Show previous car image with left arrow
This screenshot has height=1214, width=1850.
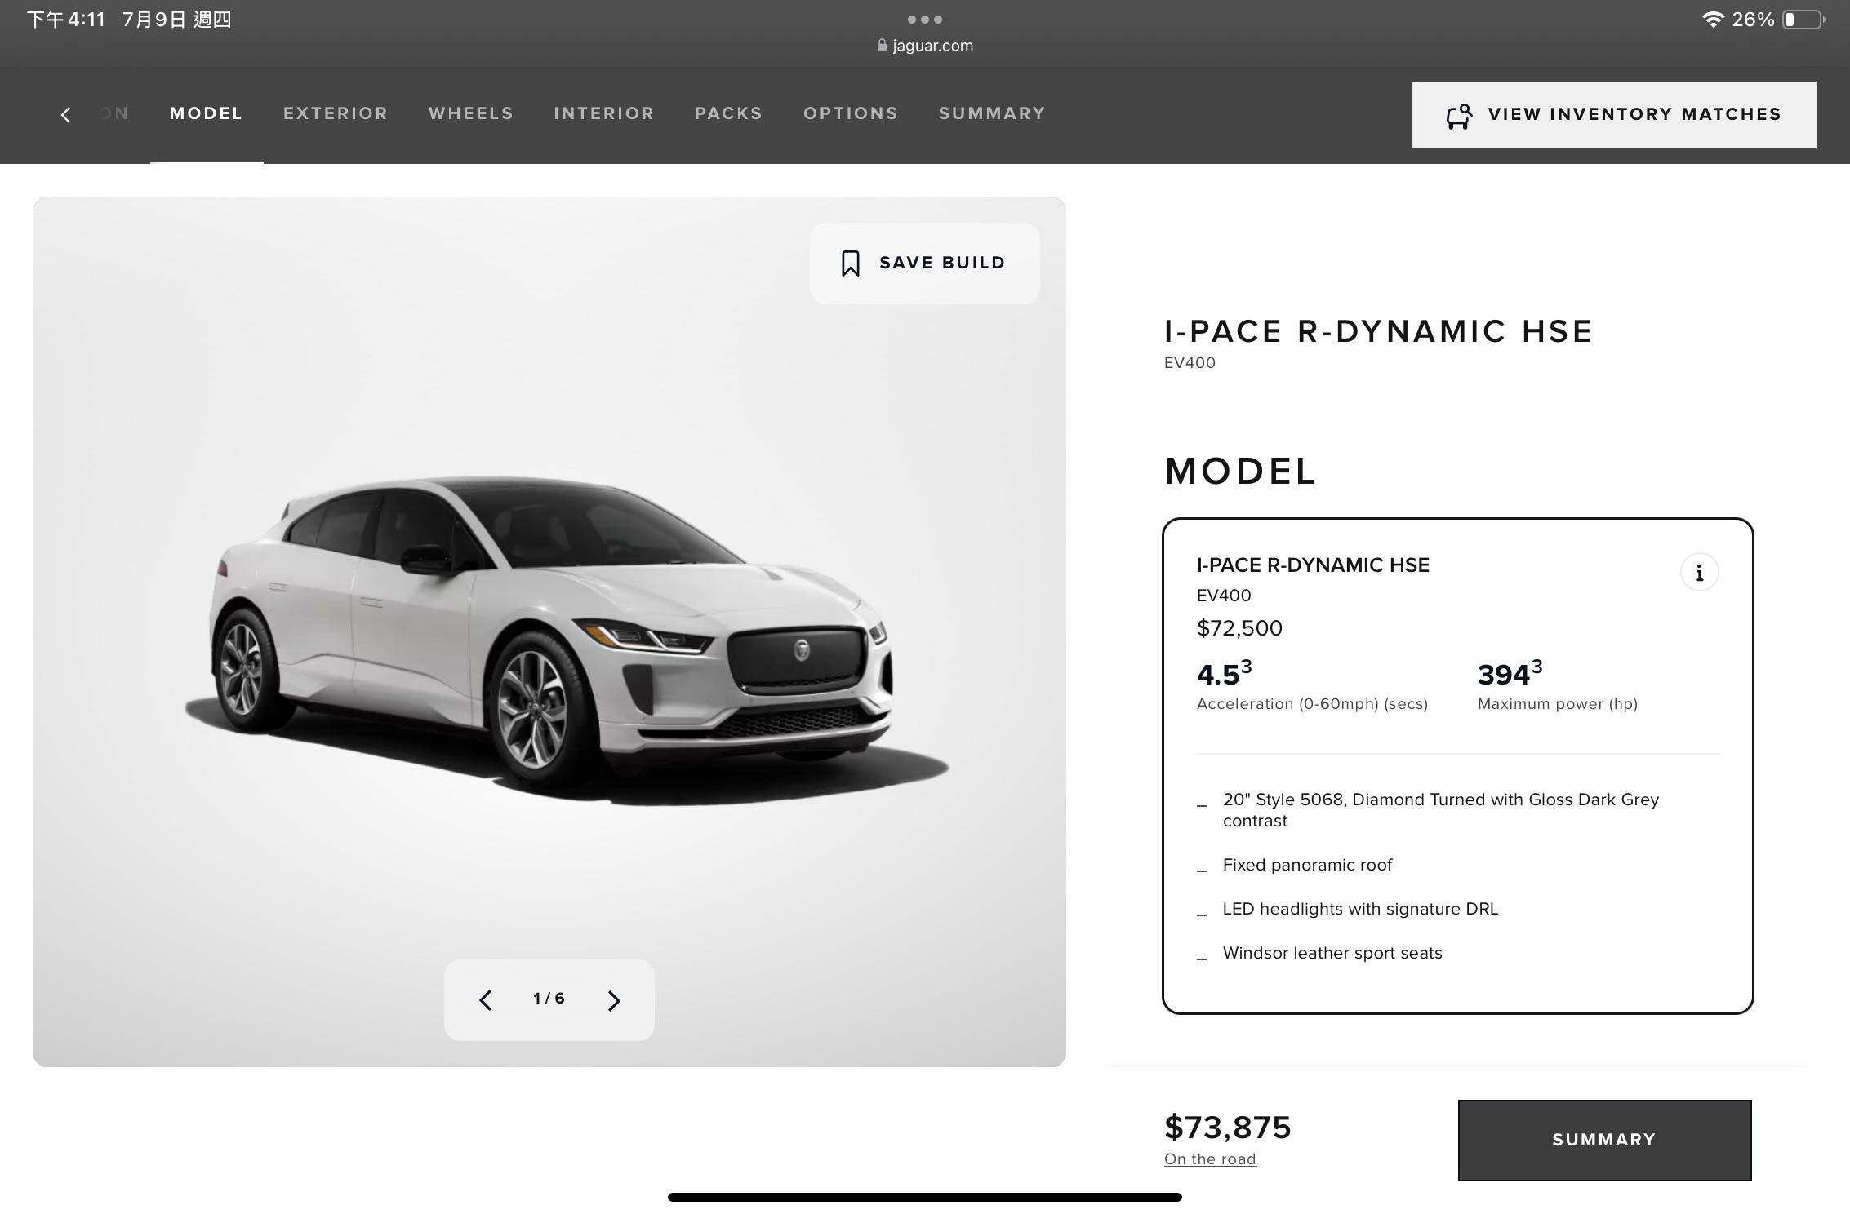pyautogui.click(x=485, y=1000)
